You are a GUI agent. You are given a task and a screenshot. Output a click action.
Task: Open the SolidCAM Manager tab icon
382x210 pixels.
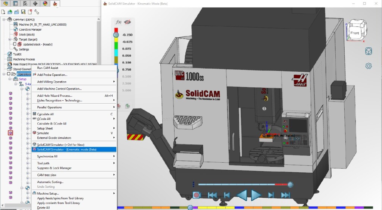click(x=55, y=3)
